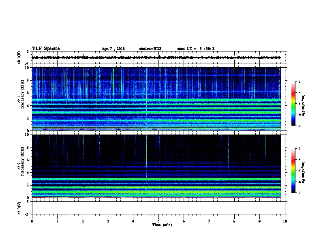Click the ch.1 spectrogram panel
This screenshot has height=248, width=321.
pyautogui.click(x=156, y=99)
